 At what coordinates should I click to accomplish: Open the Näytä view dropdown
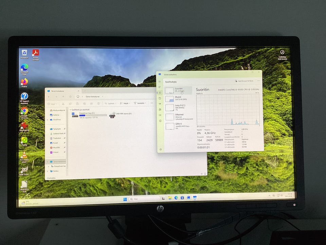pos(125,103)
